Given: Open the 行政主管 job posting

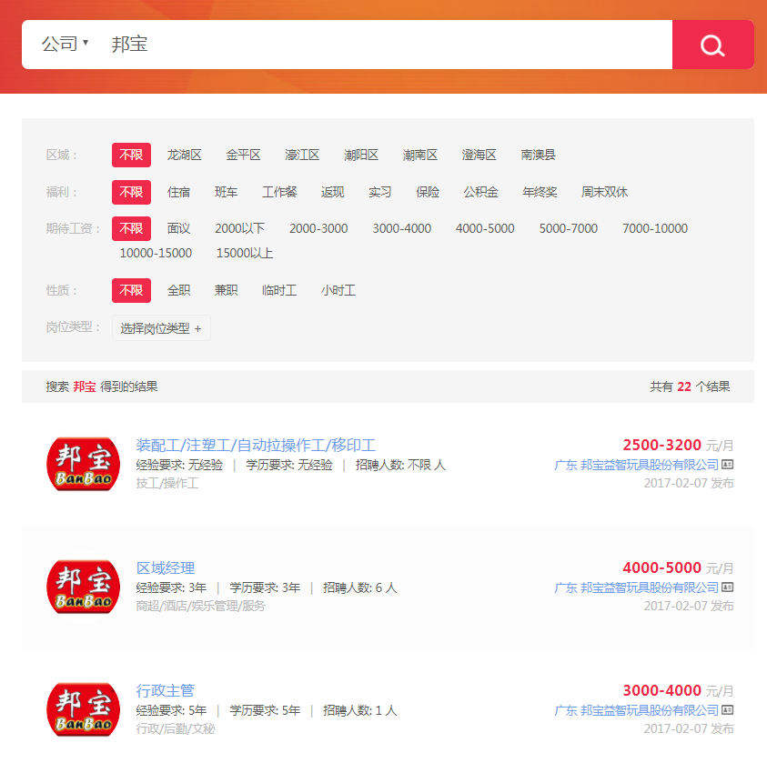Looking at the screenshot, I should click(166, 690).
